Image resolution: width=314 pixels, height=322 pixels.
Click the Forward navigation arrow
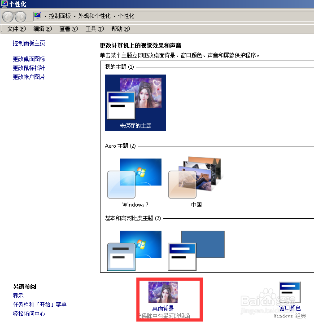click(x=21, y=17)
